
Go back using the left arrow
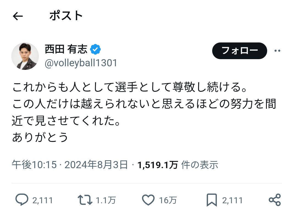tap(18, 16)
